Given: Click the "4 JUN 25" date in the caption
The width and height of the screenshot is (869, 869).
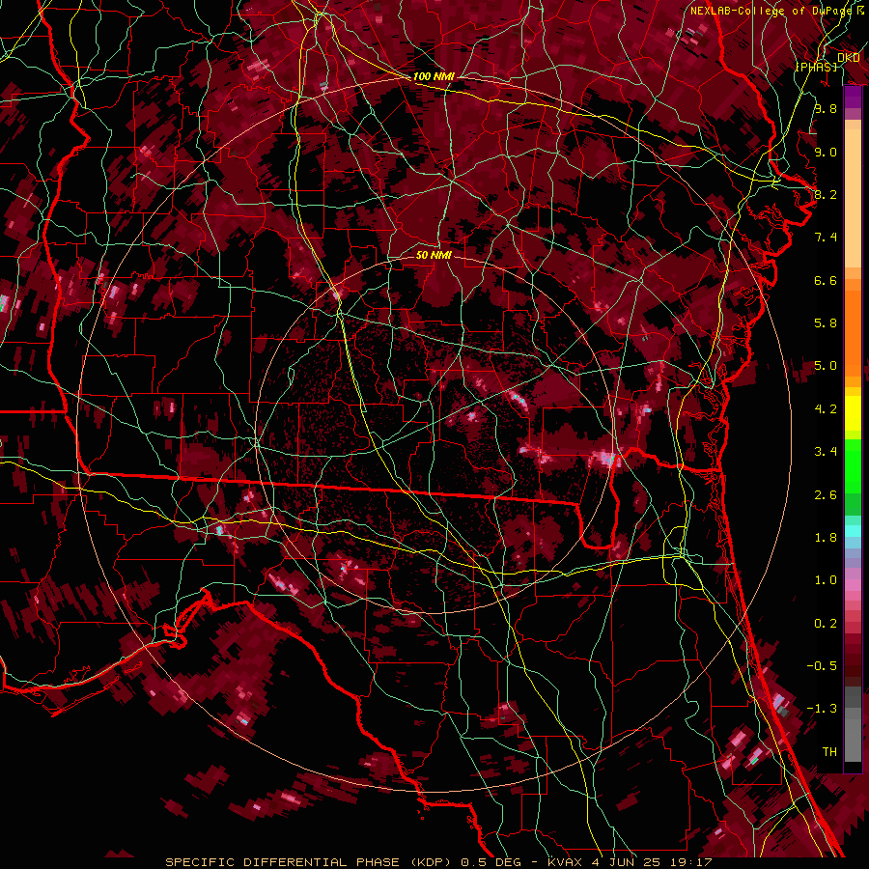Looking at the screenshot, I should pyautogui.click(x=627, y=862).
